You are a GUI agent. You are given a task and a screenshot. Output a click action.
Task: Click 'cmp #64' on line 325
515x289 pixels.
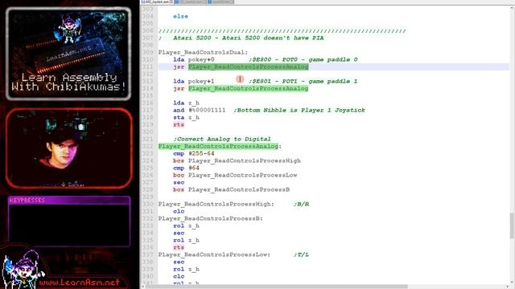[x=186, y=168]
